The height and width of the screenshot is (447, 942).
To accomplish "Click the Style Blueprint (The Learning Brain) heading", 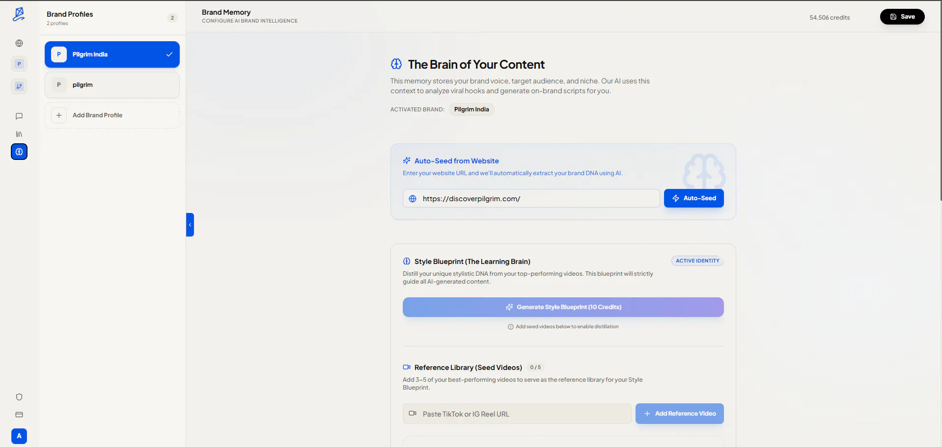I will [x=472, y=262].
